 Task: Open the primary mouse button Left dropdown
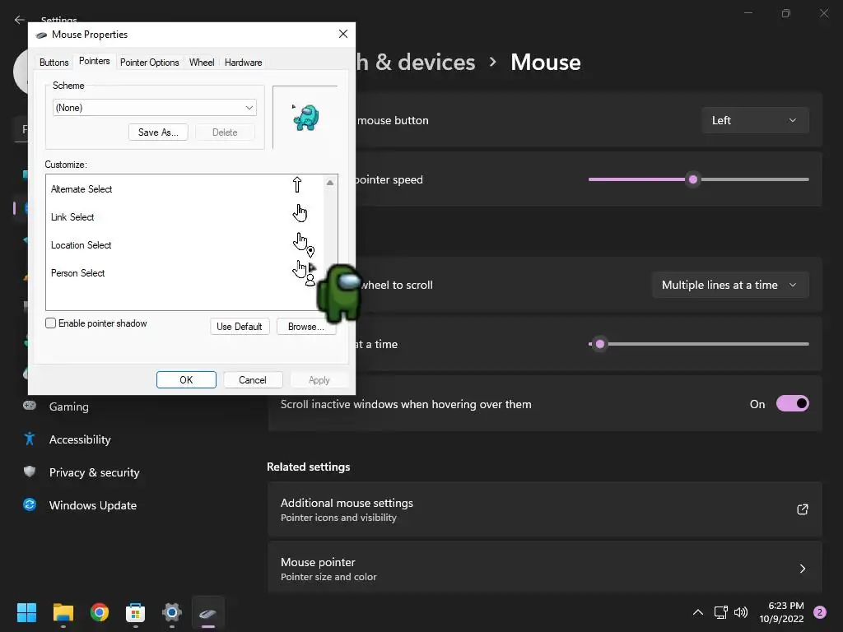coord(755,120)
